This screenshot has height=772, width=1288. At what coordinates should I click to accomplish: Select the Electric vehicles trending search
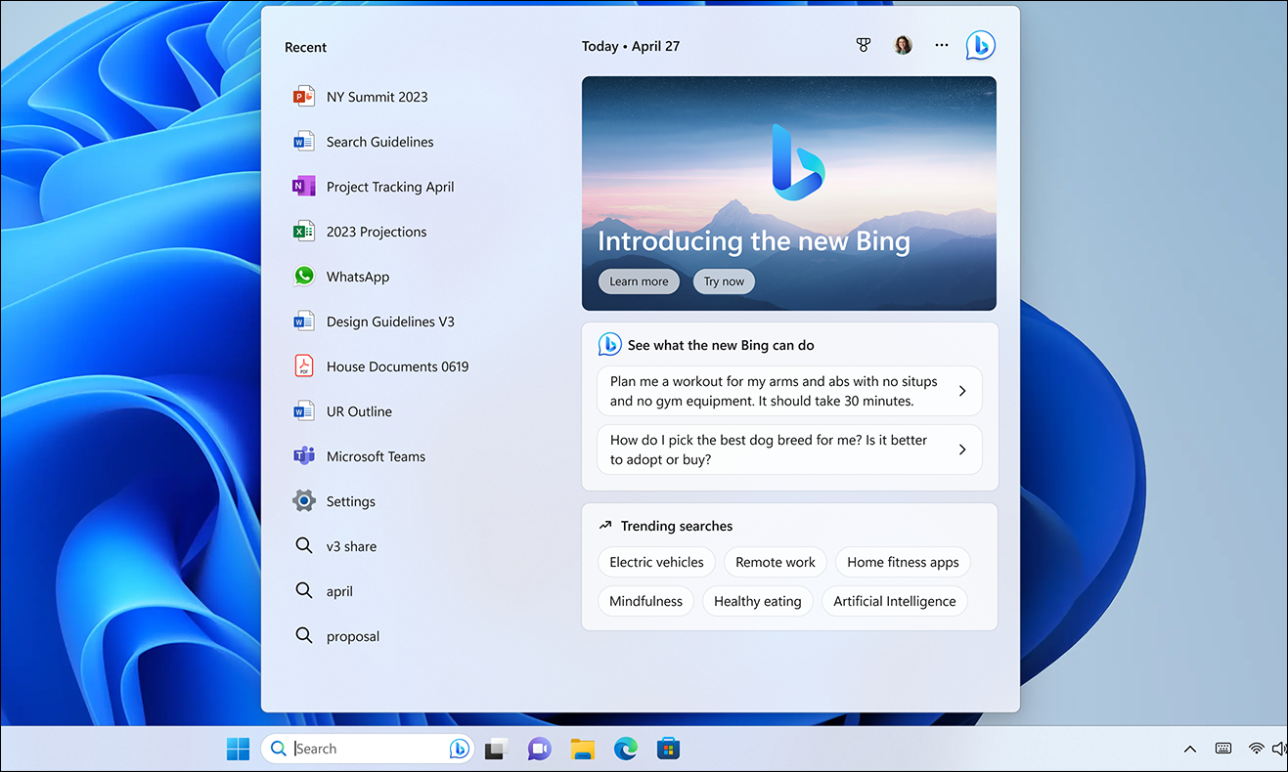(x=656, y=562)
